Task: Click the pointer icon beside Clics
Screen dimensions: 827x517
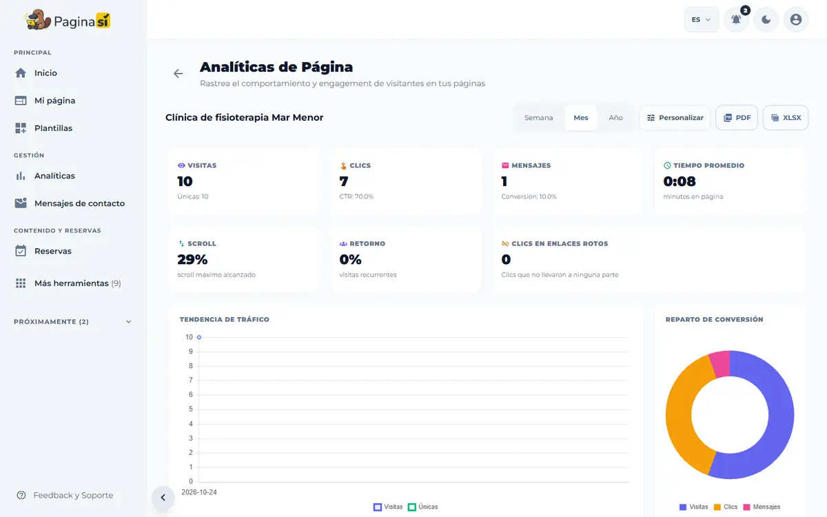Action: click(x=343, y=165)
